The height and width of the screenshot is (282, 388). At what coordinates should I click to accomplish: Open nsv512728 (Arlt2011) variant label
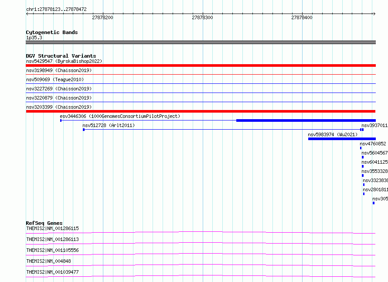pyautogui.click(x=109, y=125)
